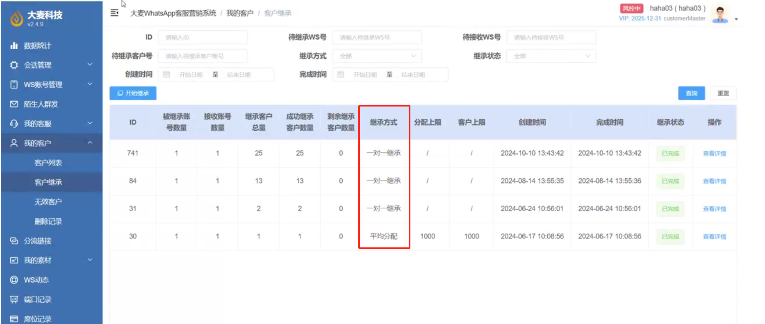Click 开始继承 button
The image size is (765, 324).
133,93
